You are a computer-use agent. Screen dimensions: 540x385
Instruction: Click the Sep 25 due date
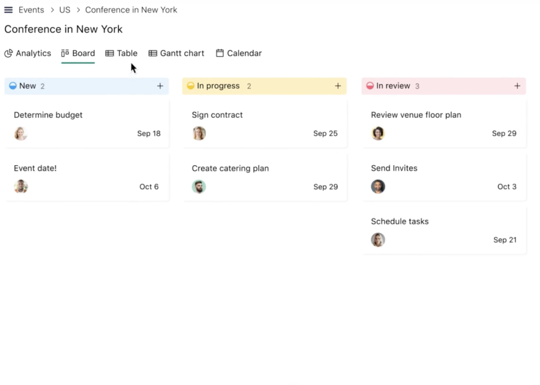[x=325, y=133]
